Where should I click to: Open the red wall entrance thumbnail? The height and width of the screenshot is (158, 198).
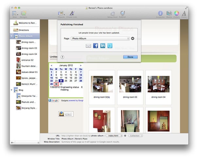[102, 121]
